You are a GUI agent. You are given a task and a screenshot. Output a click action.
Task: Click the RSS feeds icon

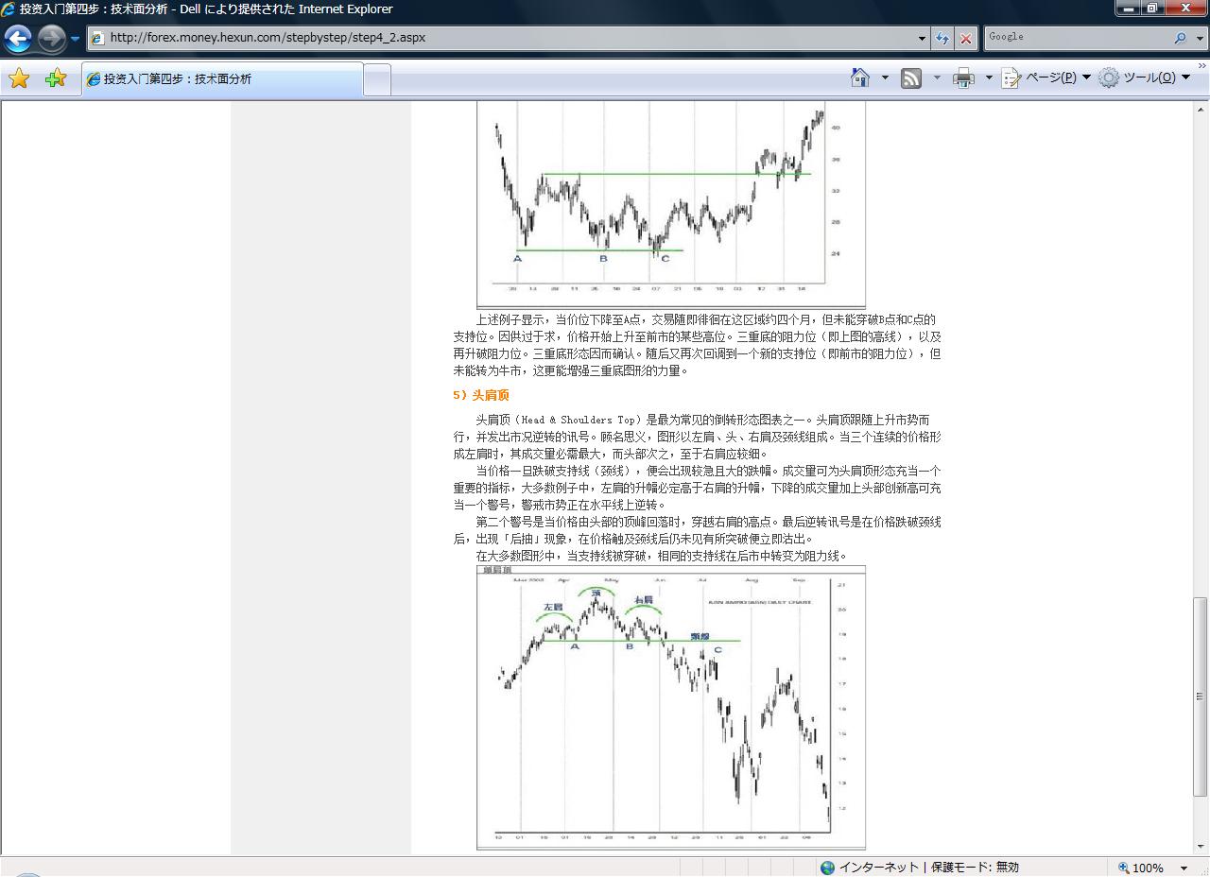(911, 78)
